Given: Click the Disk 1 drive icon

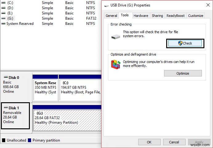Looking at the screenshot, I should [6, 107].
